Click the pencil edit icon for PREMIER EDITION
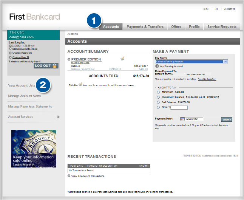Image resolution: width=244 pixels, height=200 pixels. 122,59
